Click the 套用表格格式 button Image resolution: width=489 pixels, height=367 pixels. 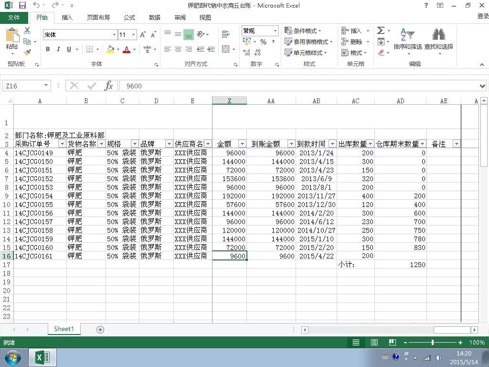coord(308,42)
